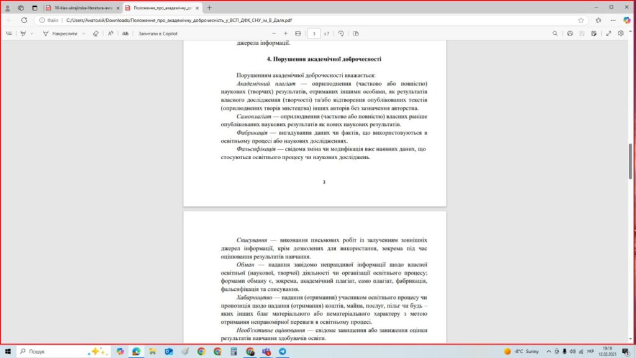This screenshot has height=358, width=636.
Task: Click the Read aloud icon
Action: click(x=111, y=33)
